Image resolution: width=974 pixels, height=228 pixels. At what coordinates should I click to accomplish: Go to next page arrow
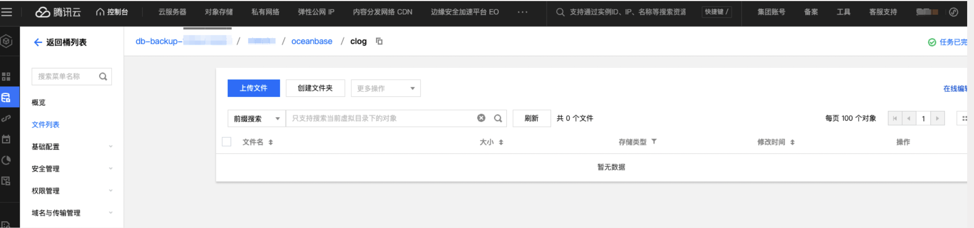pos(937,119)
